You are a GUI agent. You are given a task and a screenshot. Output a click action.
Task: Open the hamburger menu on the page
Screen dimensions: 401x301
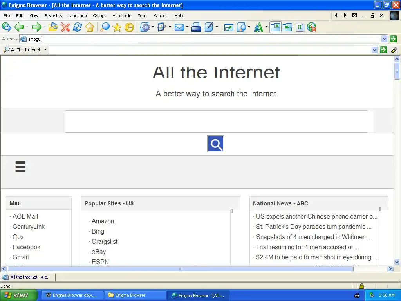(x=20, y=166)
